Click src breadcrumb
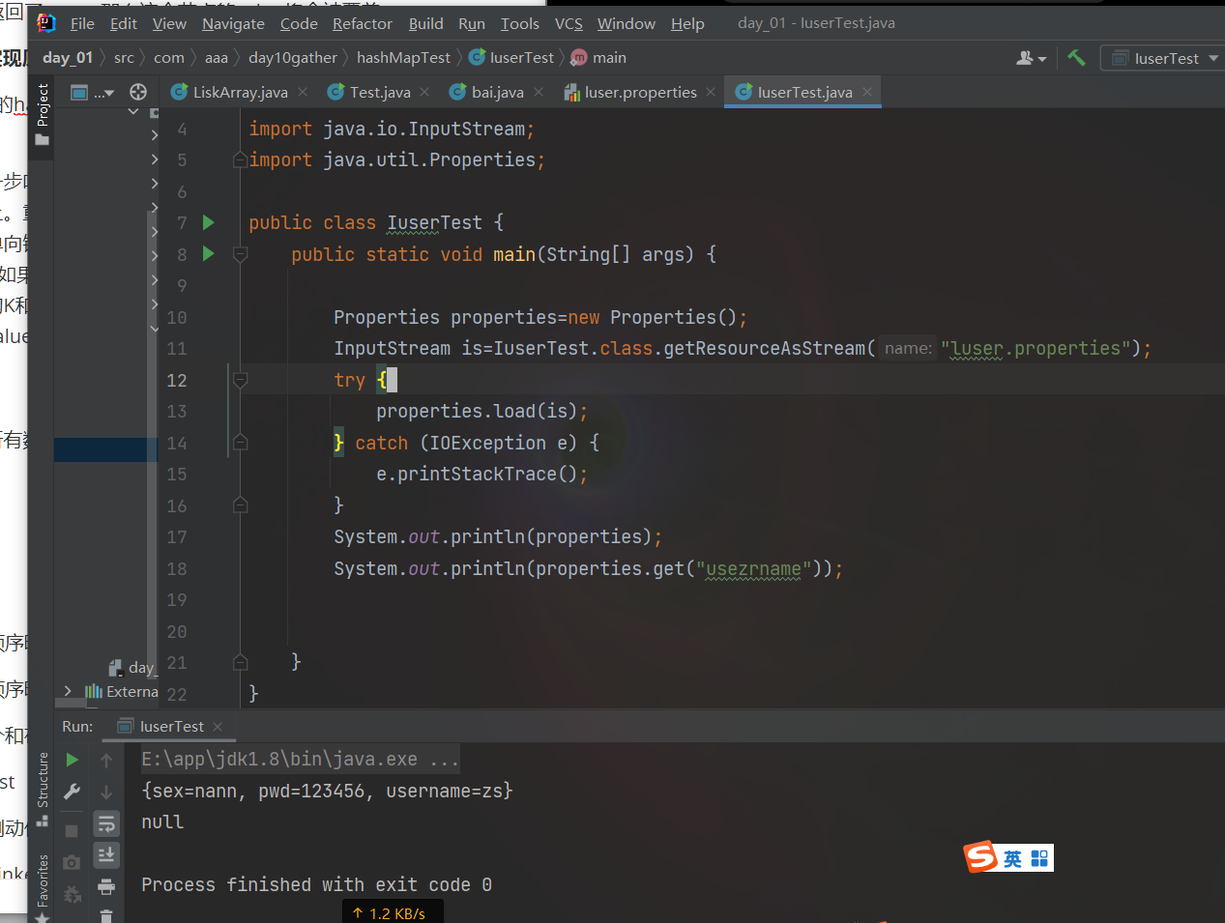 click(x=124, y=58)
